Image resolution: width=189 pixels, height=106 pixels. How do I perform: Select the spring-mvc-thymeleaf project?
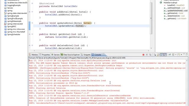[x=15, y=32]
